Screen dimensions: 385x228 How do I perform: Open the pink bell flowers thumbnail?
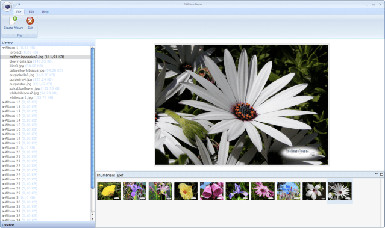pos(211,191)
